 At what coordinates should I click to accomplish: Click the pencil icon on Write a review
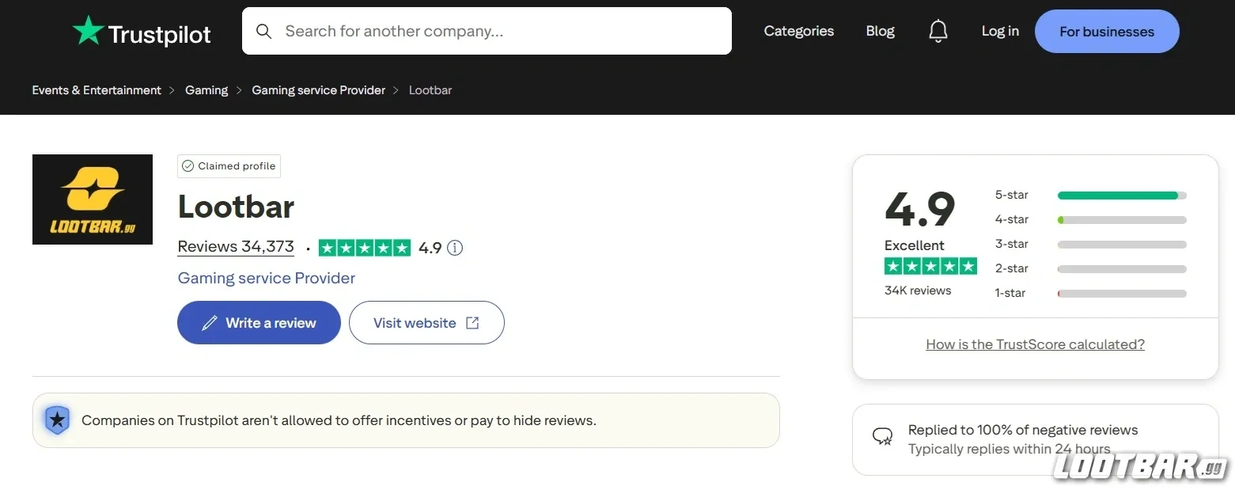click(x=209, y=322)
